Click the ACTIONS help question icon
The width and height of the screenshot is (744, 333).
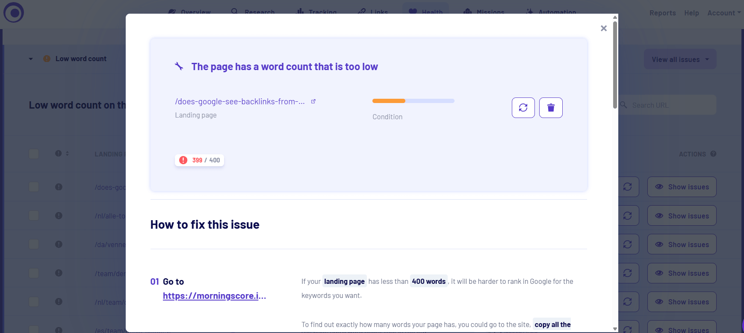pos(713,154)
